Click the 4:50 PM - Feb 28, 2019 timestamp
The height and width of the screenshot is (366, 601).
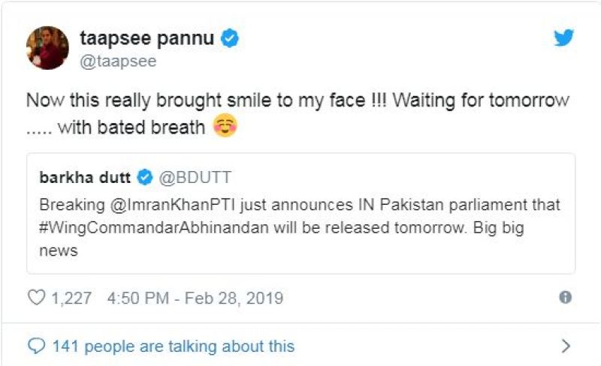[195, 298]
